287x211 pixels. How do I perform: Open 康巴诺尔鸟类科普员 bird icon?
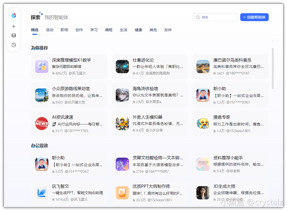203,67
